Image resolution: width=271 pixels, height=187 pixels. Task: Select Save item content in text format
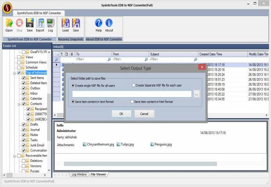point(73,102)
